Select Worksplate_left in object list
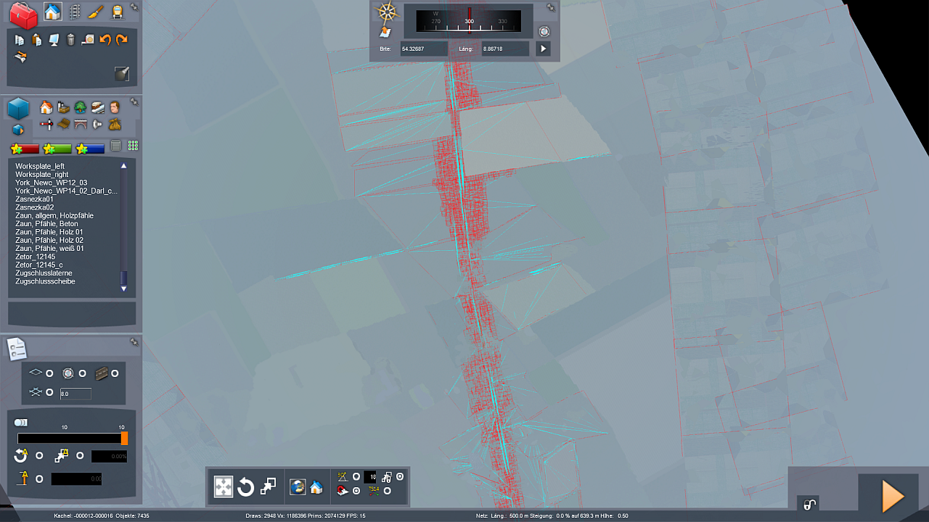929x522 pixels. (40, 166)
